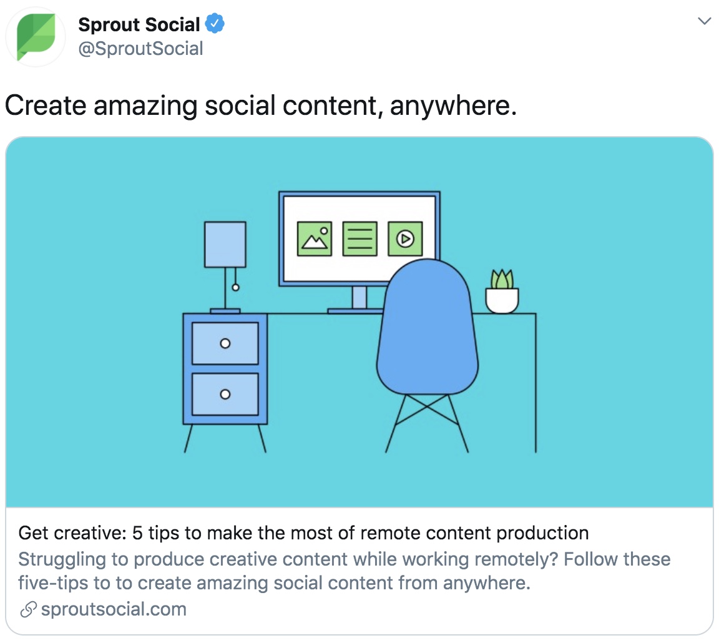Viewport: 724px width, 643px height.
Task: Click the 'Get creative: 5 tips' card title
Action: pyautogui.click(x=303, y=533)
